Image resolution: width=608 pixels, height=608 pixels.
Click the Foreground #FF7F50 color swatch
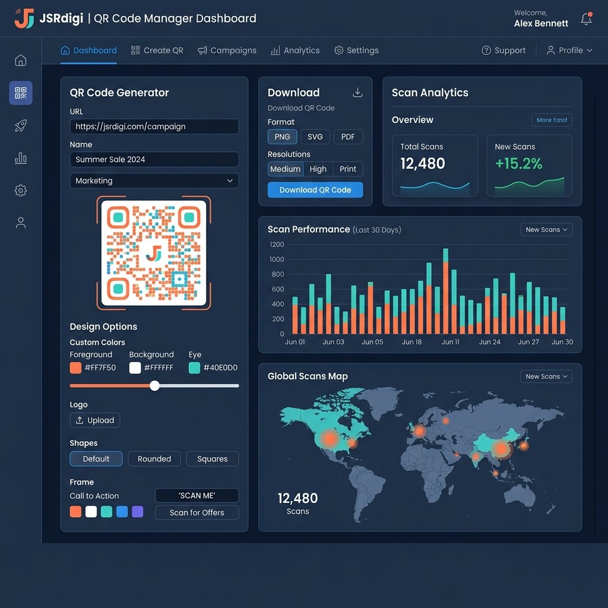click(75, 368)
